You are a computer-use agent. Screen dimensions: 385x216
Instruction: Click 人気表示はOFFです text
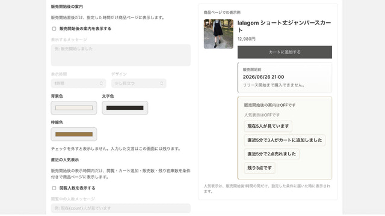[262, 115]
